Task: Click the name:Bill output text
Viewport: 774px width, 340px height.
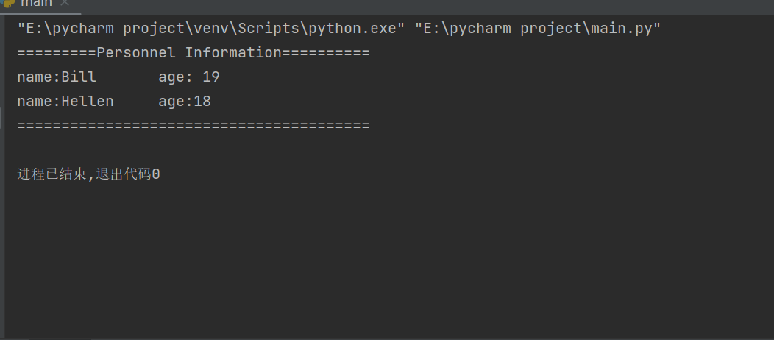Action: click(x=57, y=77)
